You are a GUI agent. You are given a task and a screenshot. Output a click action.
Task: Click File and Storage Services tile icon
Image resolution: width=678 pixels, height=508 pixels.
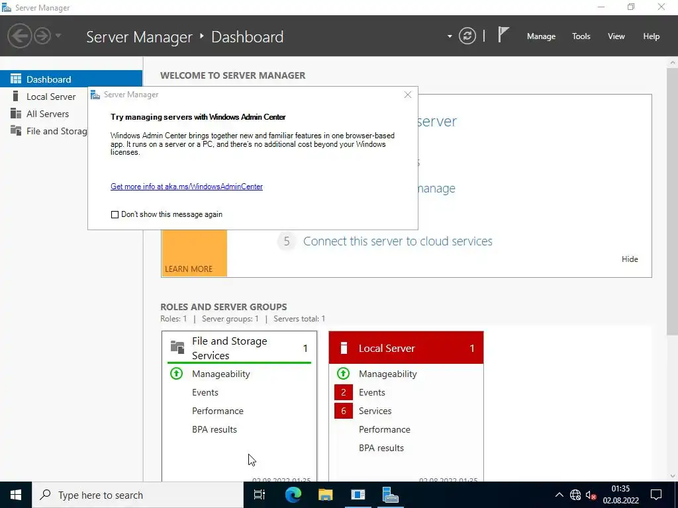pos(177,347)
